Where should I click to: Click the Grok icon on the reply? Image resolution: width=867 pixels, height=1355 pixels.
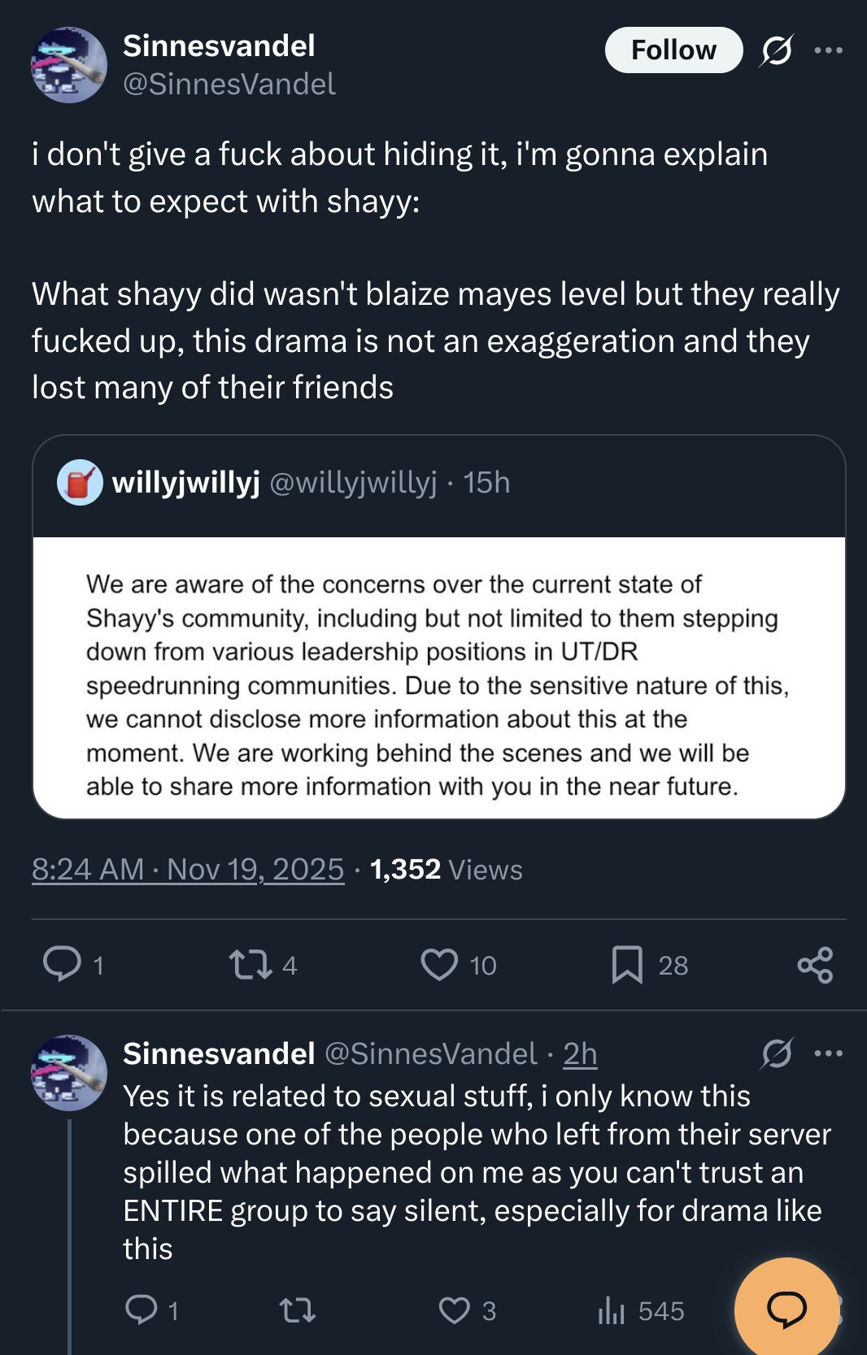click(x=776, y=1053)
